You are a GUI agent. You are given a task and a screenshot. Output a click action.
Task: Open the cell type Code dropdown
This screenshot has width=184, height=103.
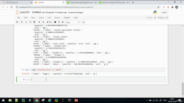pyautogui.click(x=73, y=22)
